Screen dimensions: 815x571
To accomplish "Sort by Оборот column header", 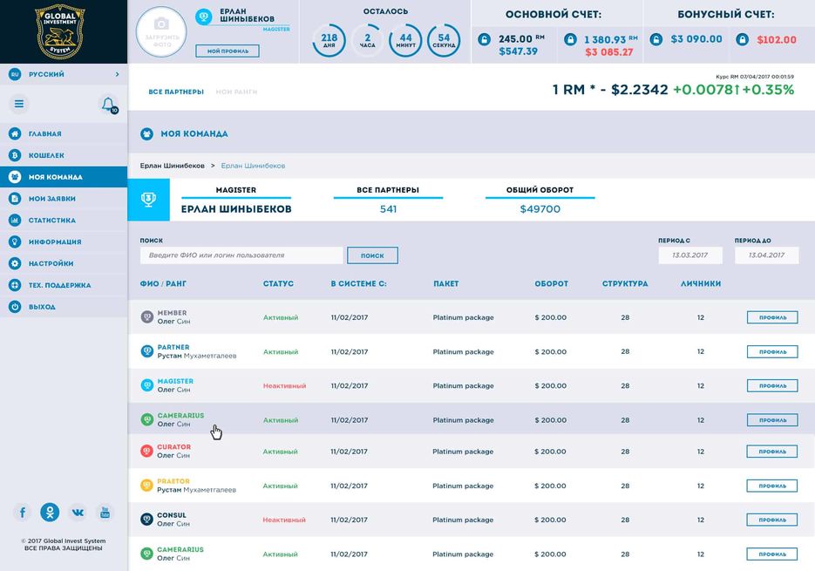I will pyautogui.click(x=552, y=283).
